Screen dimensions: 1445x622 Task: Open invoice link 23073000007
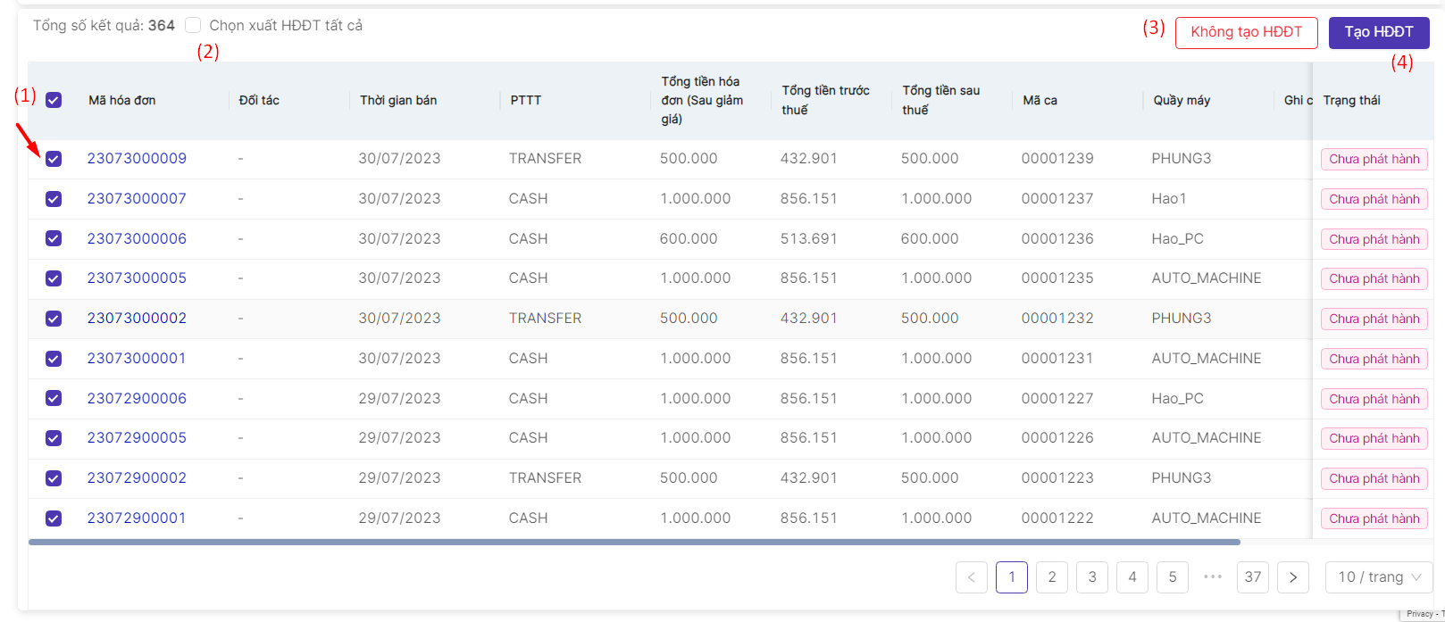(x=137, y=199)
